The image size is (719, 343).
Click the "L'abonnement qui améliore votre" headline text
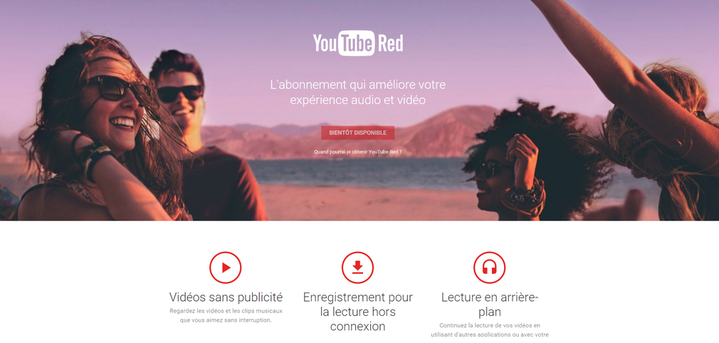pos(357,85)
